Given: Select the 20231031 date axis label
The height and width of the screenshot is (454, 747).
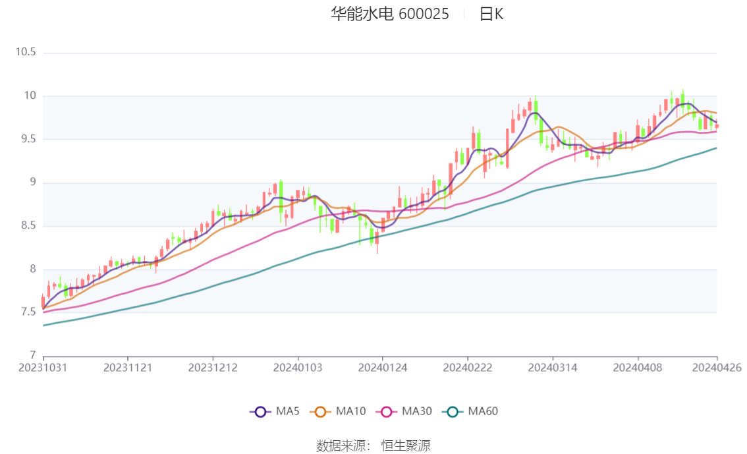Looking at the screenshot, I should click(x=43, y=368).
